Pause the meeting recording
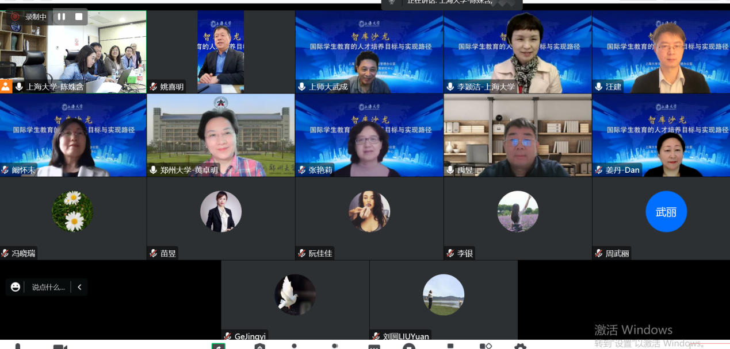 tap(61, 17)
